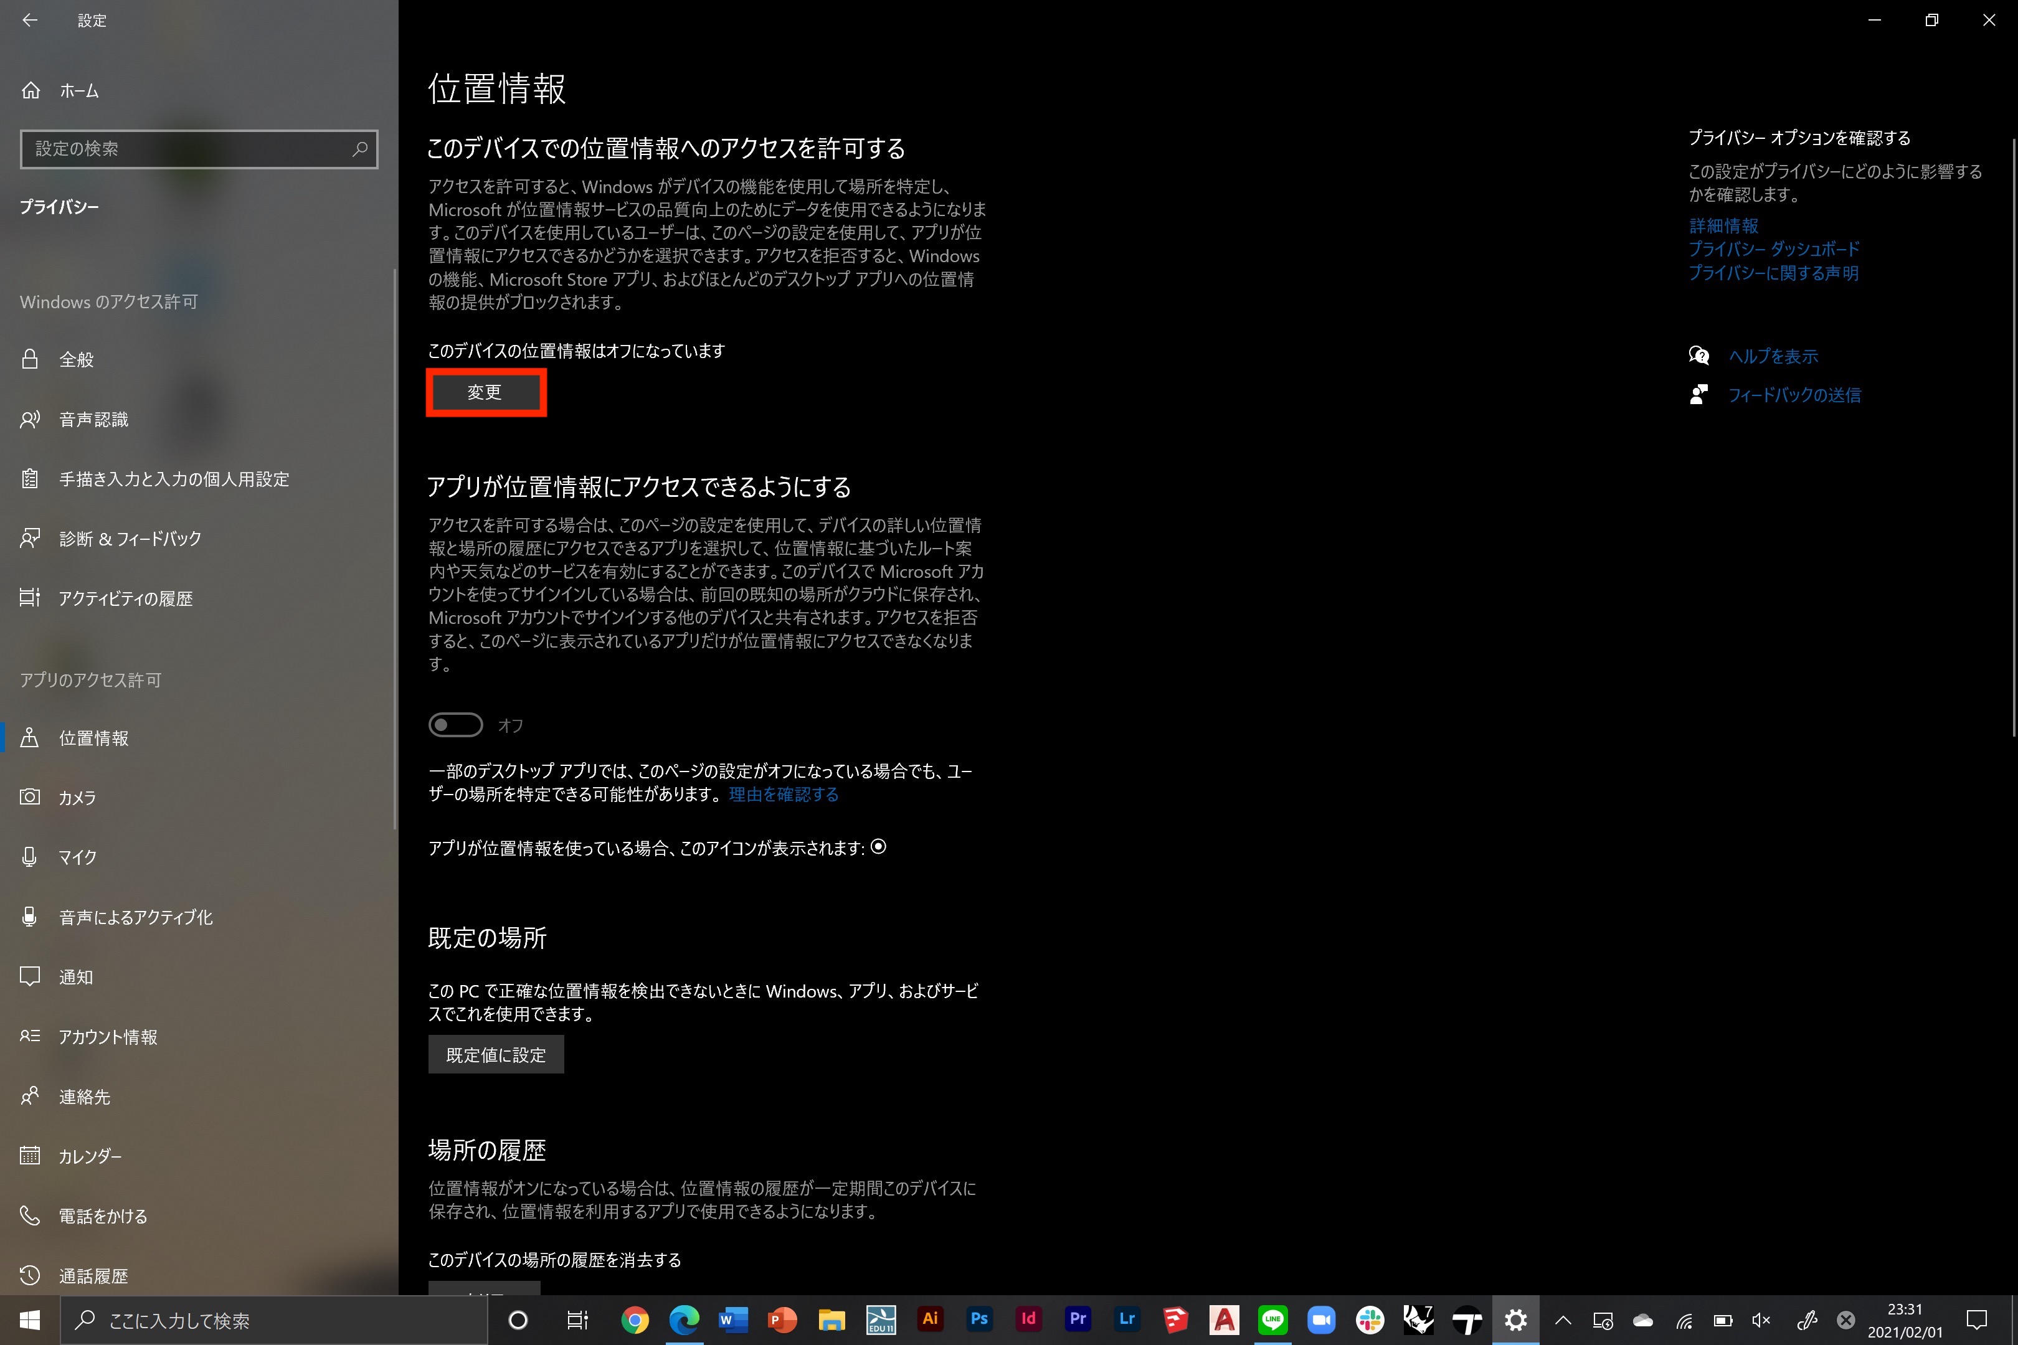This screenshot has height=1345, width=2018.
Task: Expand hidden system tray icons chevron
Action: [x=1563, y=1320]
